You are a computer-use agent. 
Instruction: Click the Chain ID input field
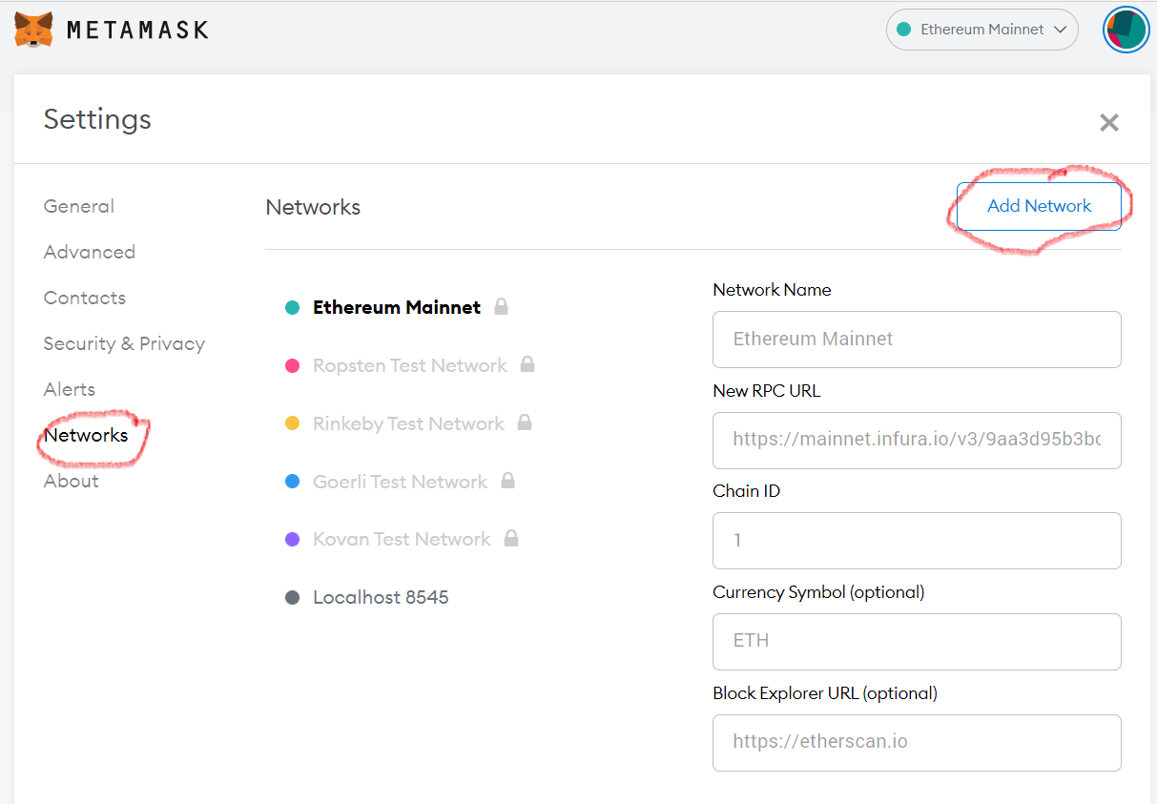[917, 541]
